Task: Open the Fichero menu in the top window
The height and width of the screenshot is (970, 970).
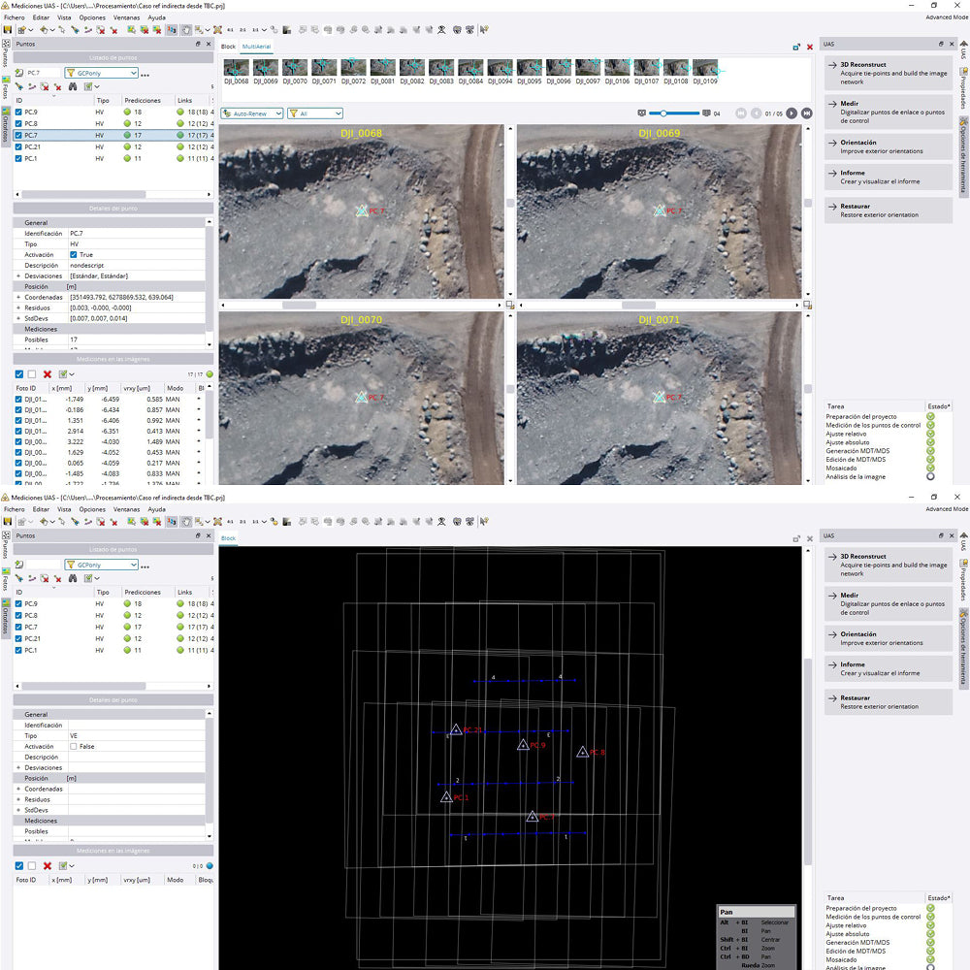Action: tap(15, 17)
